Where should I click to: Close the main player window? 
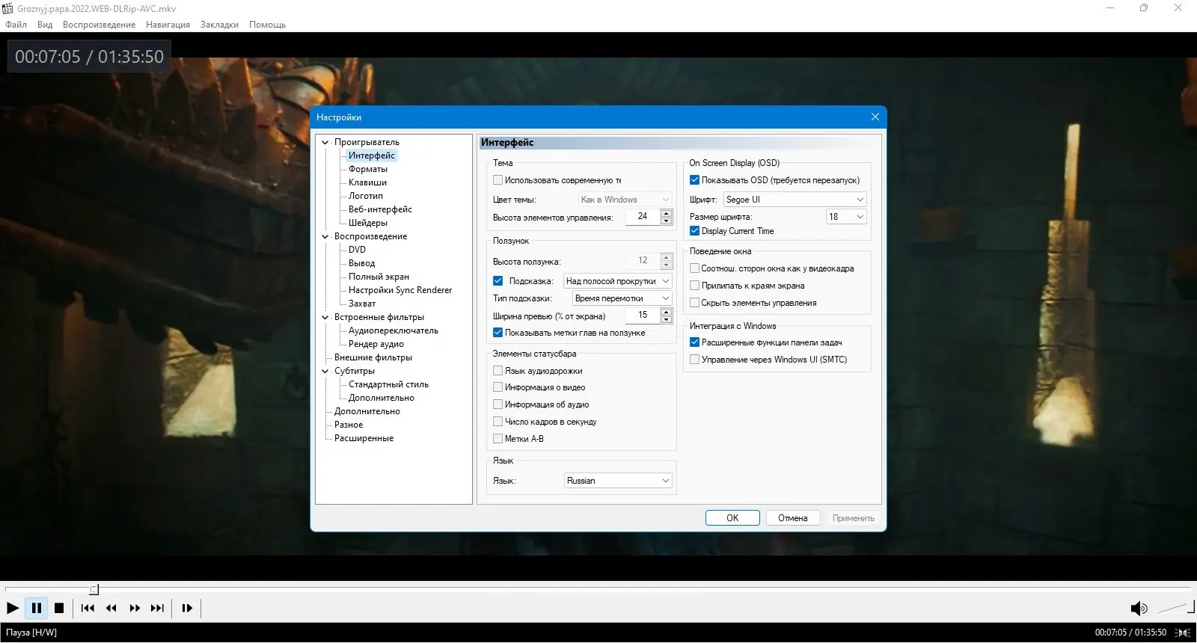point(1178,8)
